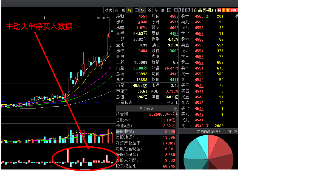The width and height of the screenshot is (316, 178).
Task: Click the 股东权益比 value 60.245
Action: click(169, 166)
